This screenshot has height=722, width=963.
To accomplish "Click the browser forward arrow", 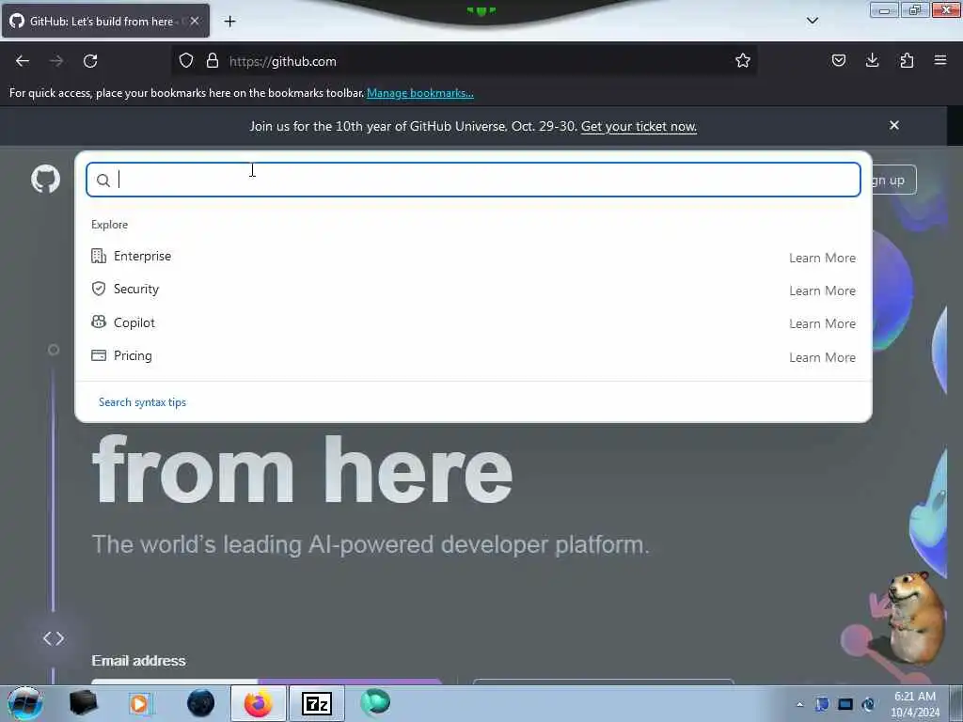I will [x=56, y=61].
